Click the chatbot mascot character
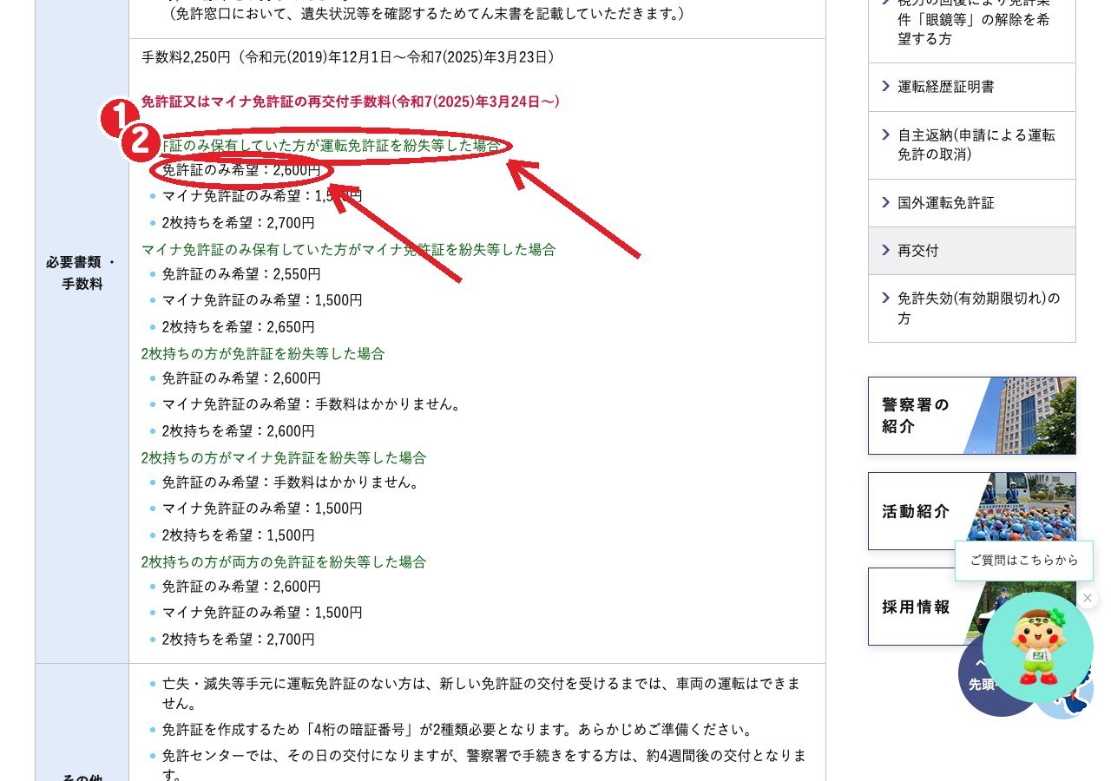Image resolution: width=1111 pixels, height=781 pixels. point(1037,647)
